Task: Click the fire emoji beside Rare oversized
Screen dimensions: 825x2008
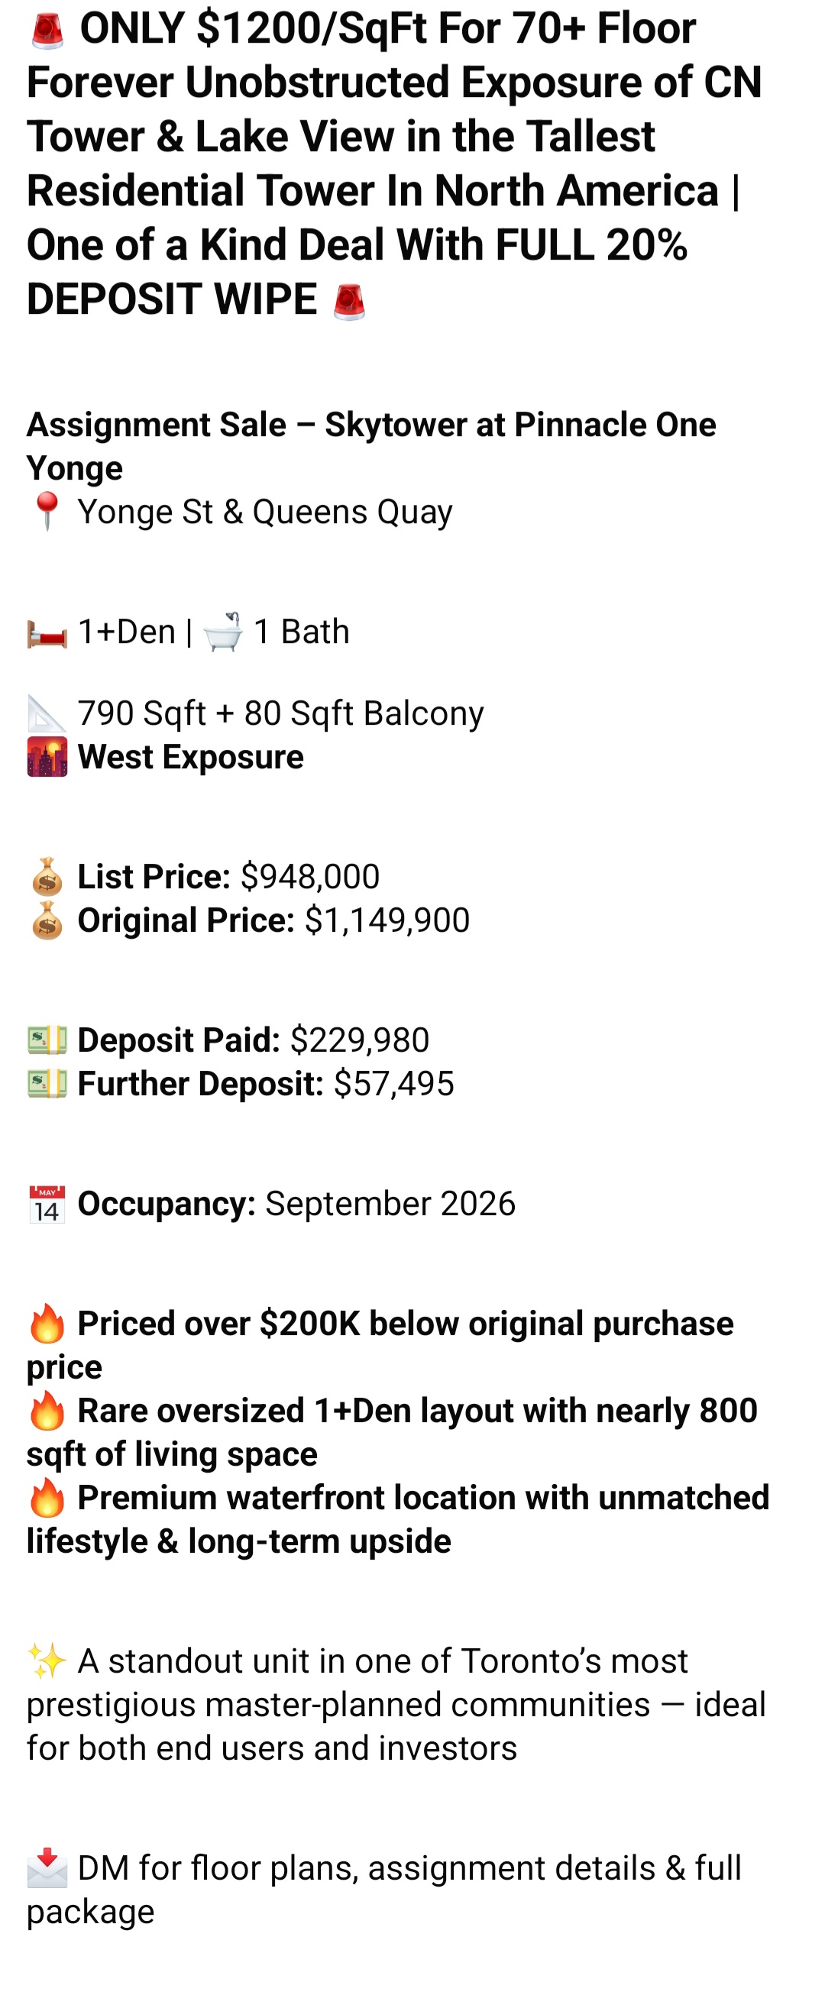Action: [47, 1411]
